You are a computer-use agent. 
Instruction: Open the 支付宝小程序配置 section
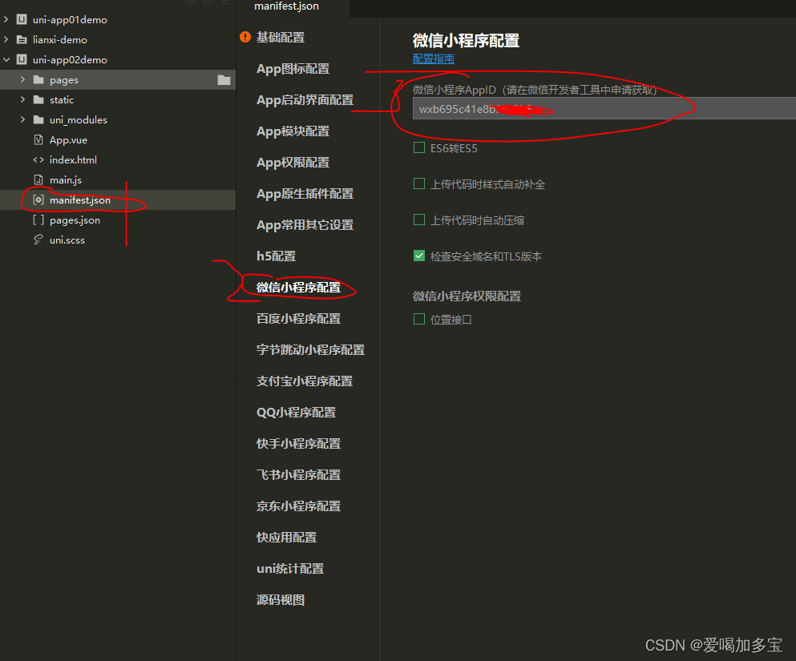(x=305, y=381)
